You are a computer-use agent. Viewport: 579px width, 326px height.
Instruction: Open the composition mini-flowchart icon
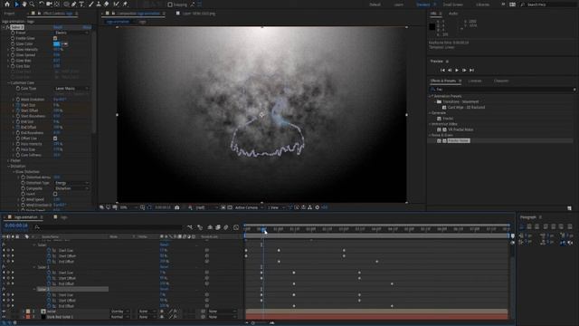pyautogui.click(x=189, y=227)
